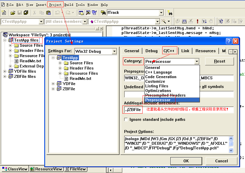Click the Compile build toolbar icon
This screenshot has height=173, width=245.
(x=178, y=21)
